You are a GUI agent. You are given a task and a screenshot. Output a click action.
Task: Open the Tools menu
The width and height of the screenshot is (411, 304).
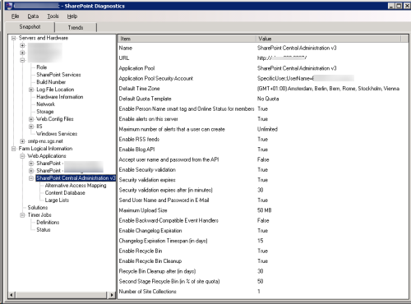click(x=53, y=16)
